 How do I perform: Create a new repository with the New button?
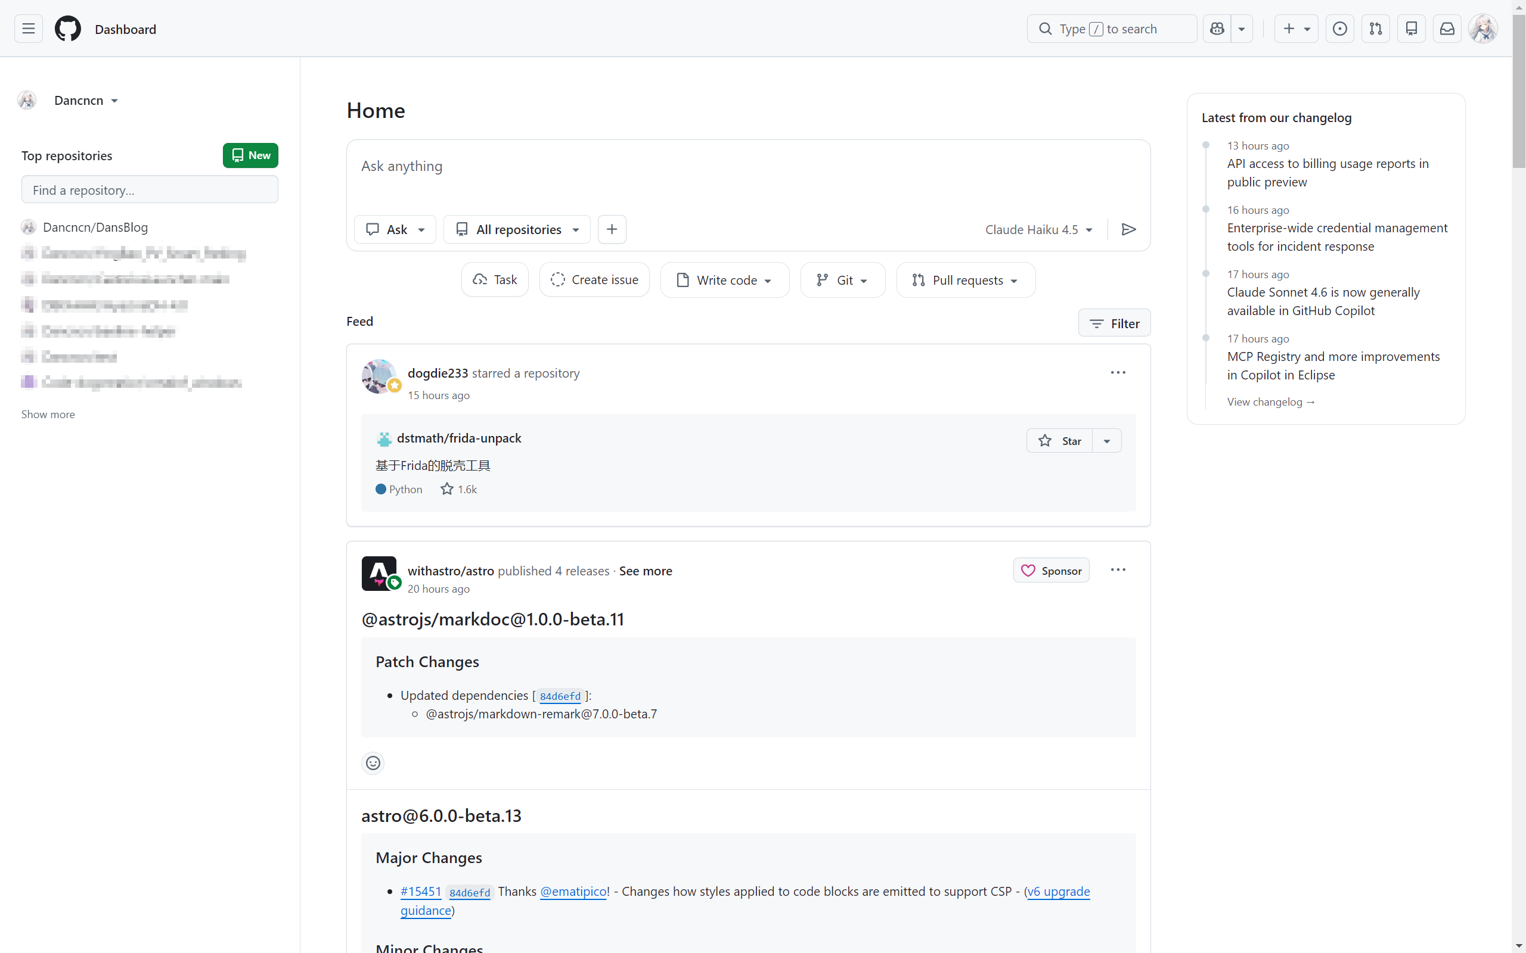pos(250,155)
